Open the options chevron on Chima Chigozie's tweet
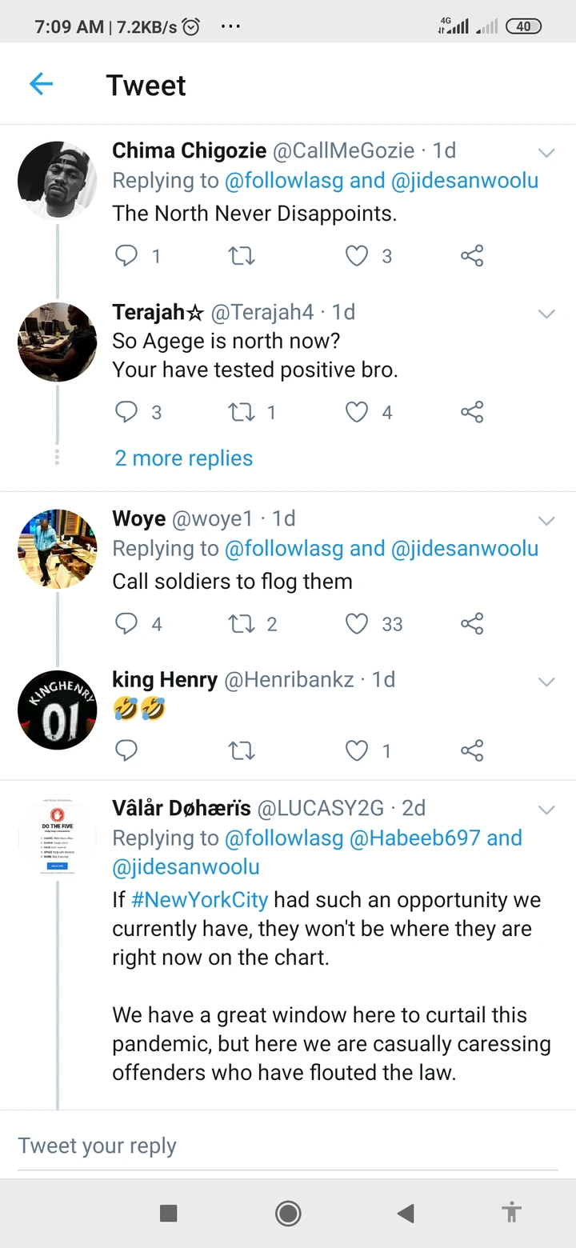This screenshot has width=576, height=1248. click(x=546, y=153)
